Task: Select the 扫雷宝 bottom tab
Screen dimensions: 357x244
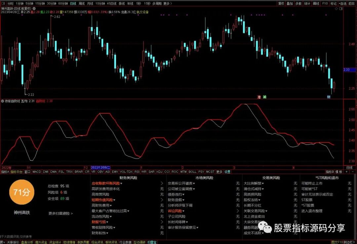Action: coord(152,242)
